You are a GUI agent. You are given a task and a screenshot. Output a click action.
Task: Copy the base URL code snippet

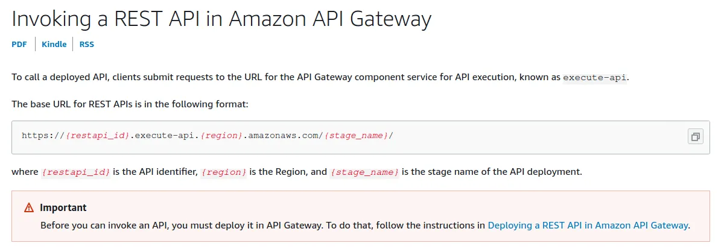(695, 137)
